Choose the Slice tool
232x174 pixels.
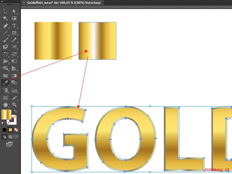[14, 98]
